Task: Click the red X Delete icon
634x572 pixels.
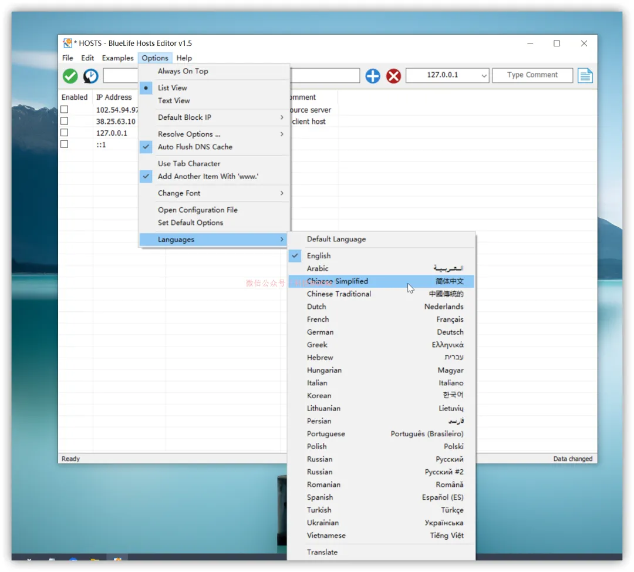Action: pos(393,76)
